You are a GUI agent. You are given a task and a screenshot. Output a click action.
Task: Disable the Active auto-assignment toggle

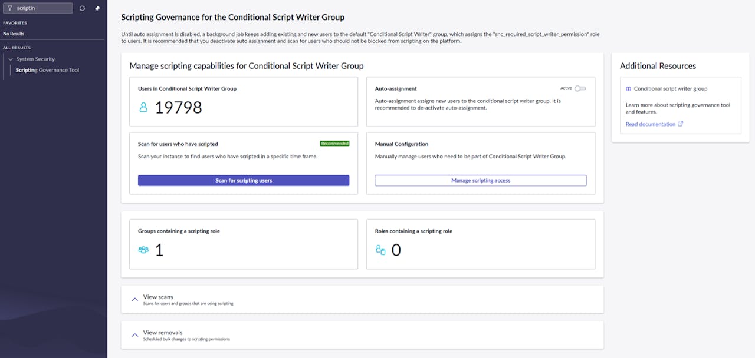tap(579, 87)
